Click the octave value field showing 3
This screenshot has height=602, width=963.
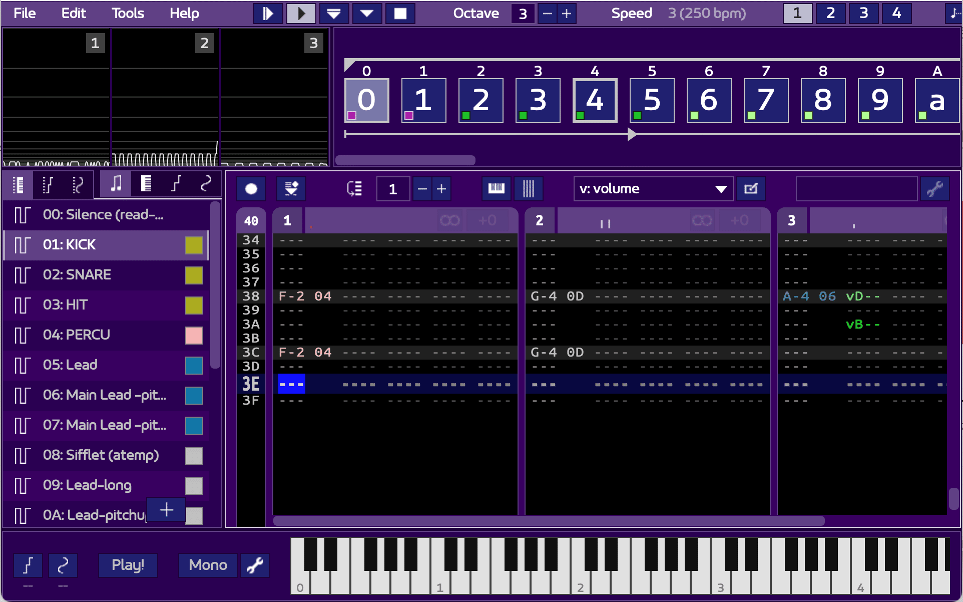523,14
